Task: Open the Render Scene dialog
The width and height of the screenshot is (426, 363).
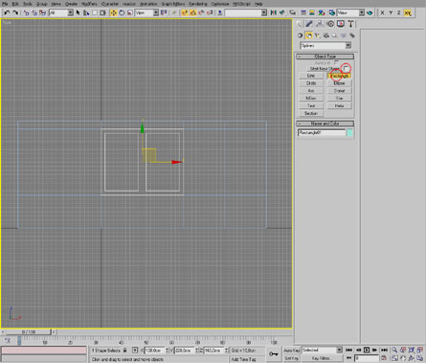Action: click(x=332, y=12)
